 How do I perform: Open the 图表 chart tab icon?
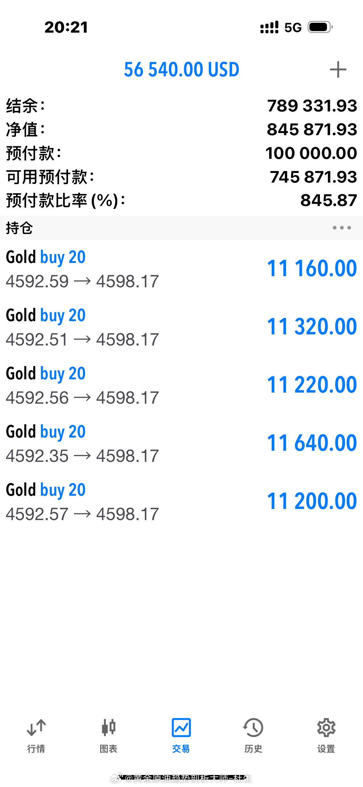[x=108, y=728]
